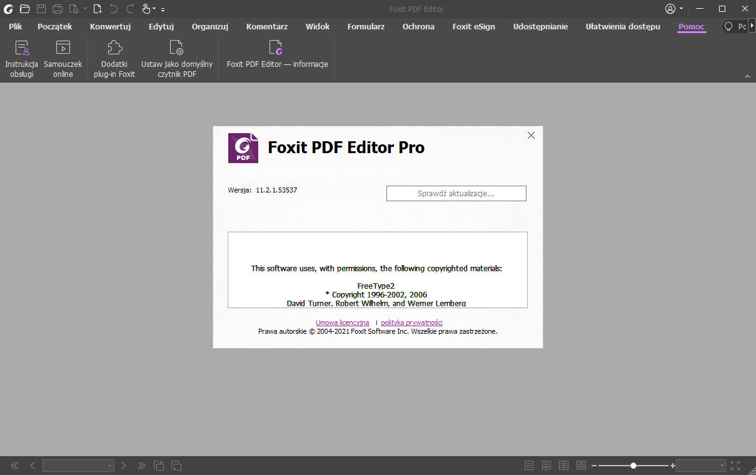The width and height of the screenshot is (756, 475).
Task: Expand the save-as dropdown arrow in quick toolbar
Action: [x=85, y=9]
